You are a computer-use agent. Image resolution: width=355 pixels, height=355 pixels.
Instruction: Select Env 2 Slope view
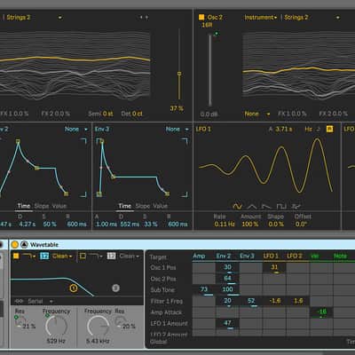pyautogui.click(x=42, y=206)
